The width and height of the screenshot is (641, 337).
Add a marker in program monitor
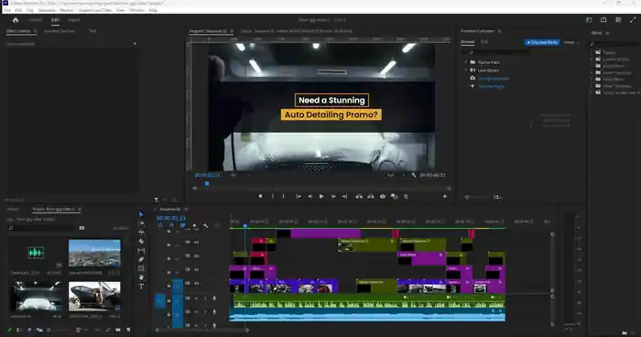point(260,197)
